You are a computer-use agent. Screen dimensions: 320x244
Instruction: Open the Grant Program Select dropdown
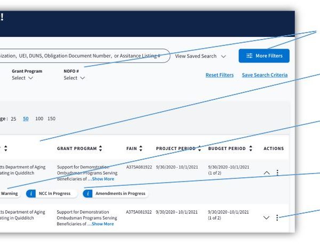22,78
